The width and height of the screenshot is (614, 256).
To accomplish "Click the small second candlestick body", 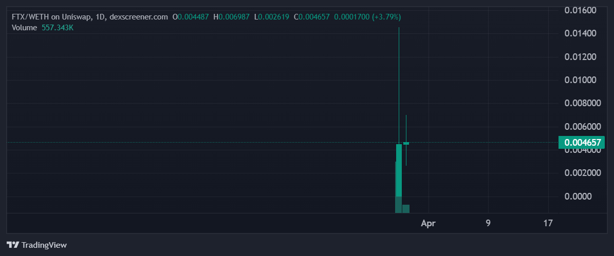I will point(406,144).
